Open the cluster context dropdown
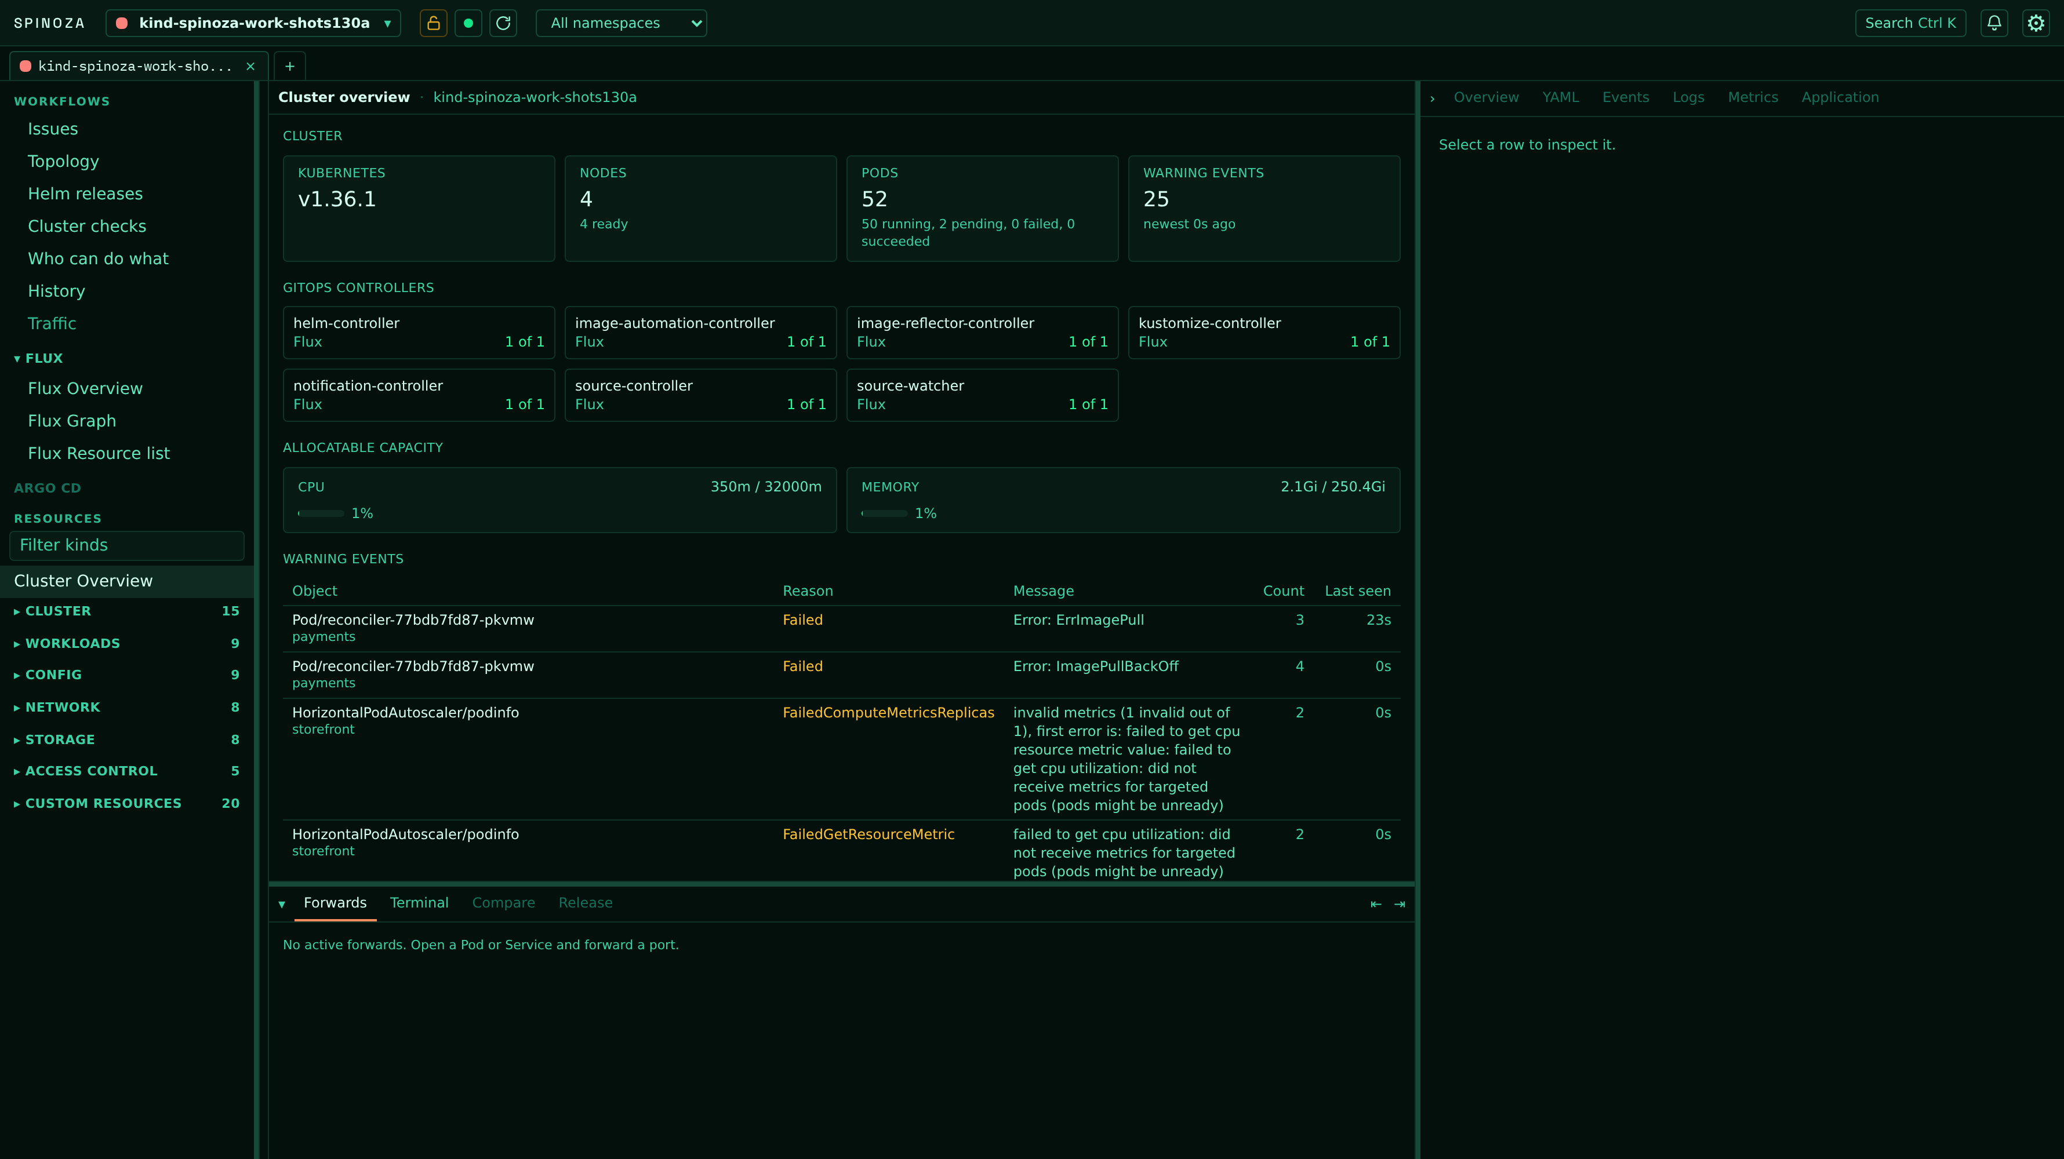2064x1159 pixels. click(x=253, y=23)
